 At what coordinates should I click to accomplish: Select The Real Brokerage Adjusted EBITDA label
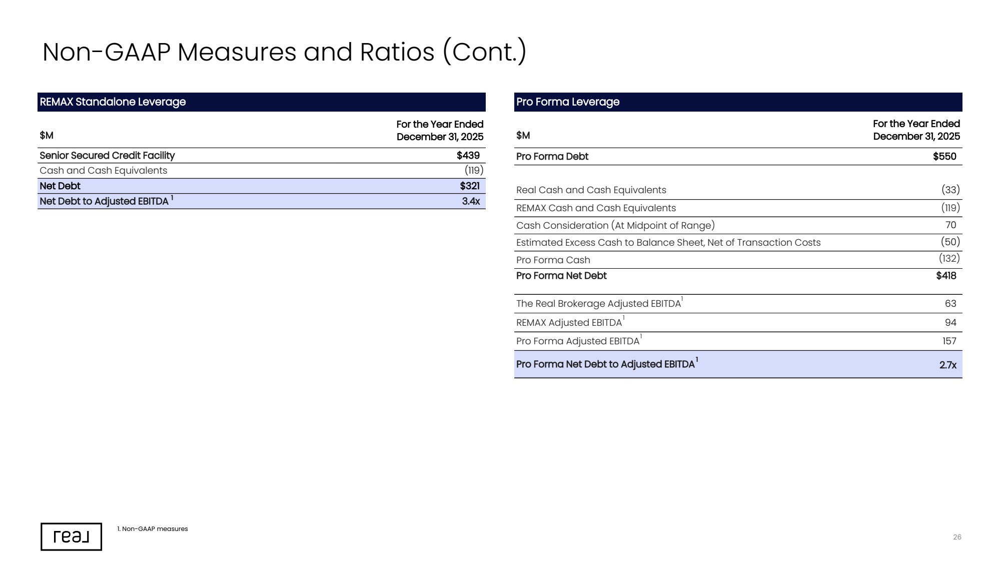(599, 304)
